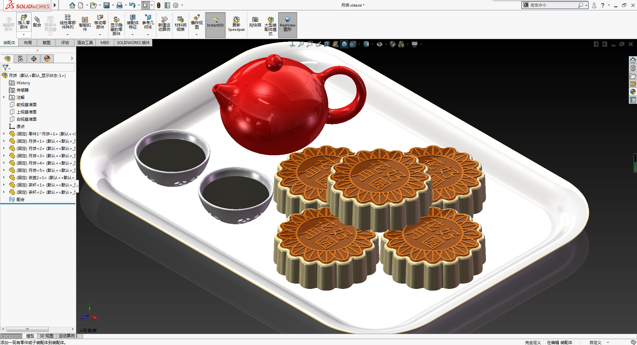Expand the FeatureManager tabs chevron
This screenshot has height=345, width=637.
[72, 59]
